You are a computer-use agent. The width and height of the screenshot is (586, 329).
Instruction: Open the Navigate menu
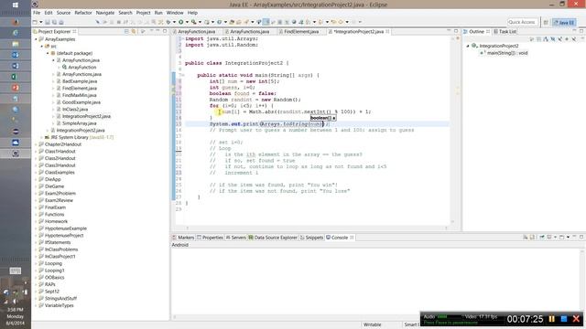coord(105,13)
